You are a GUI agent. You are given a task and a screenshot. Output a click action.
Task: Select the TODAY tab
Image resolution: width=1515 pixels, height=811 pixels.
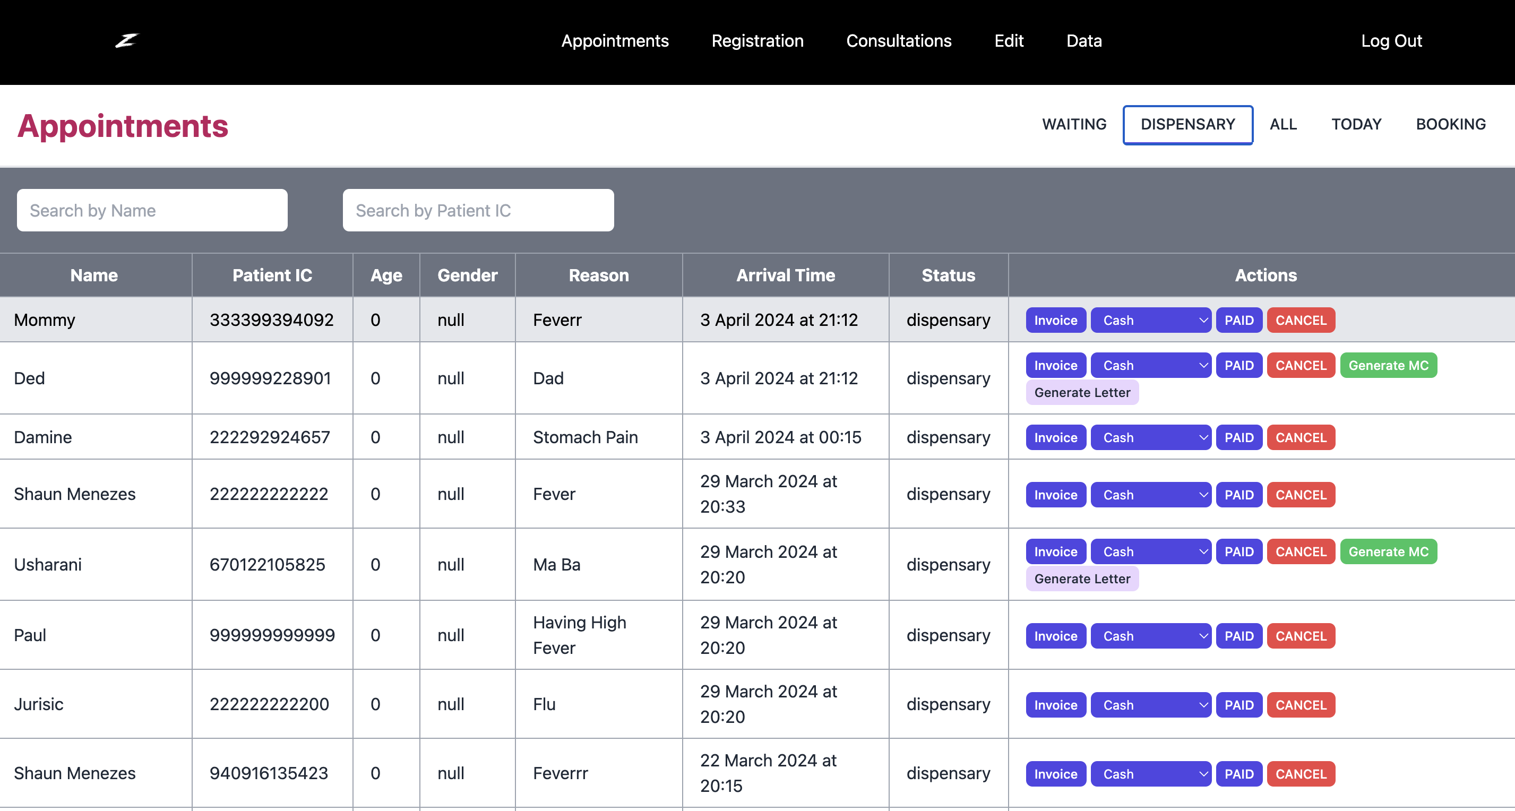click(x=1356, y=124)
